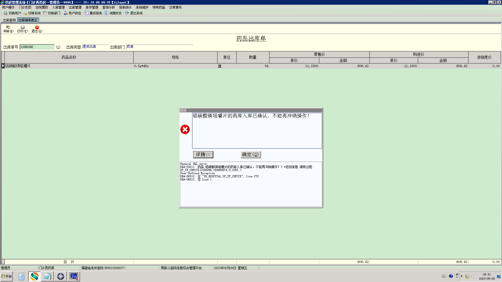Open 消息收发 messaging toolbar item

[113, 13]
